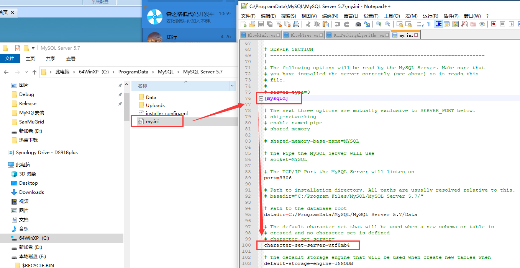Select 本地磁盘 (E:) in navigation pane

pos(33,257)
